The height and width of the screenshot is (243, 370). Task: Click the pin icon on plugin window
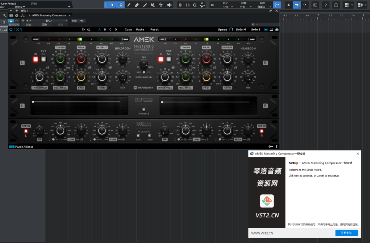(271, 11)
